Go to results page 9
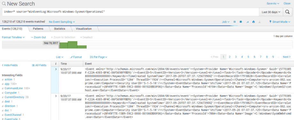The height and width of the screenshot is (120, 294). coord(273,57)
